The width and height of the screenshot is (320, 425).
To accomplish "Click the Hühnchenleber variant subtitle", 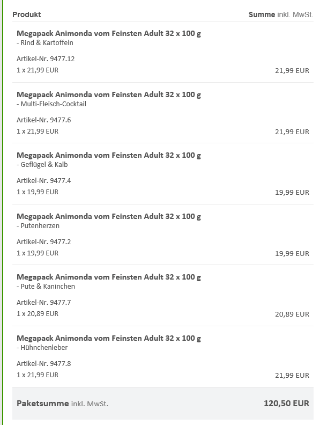I will pos(42,348).
